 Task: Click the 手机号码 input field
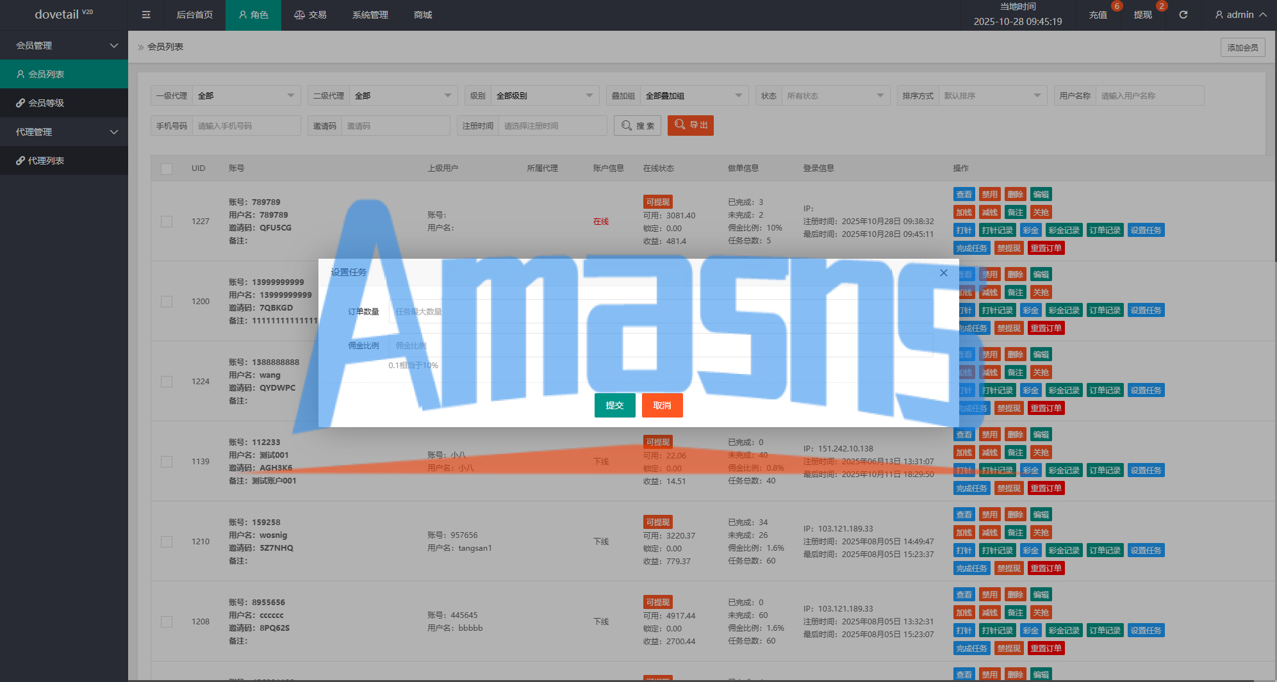tap(247, 126)
